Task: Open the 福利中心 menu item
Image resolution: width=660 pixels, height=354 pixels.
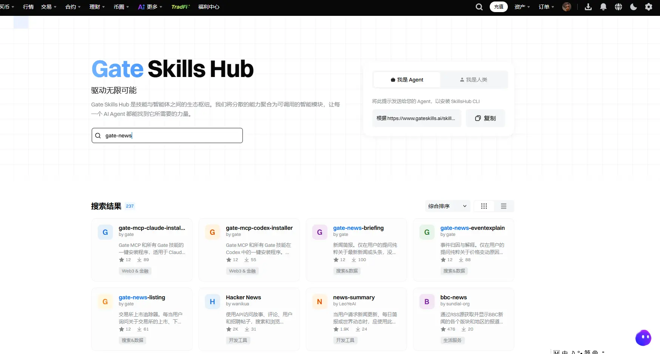Action: pos(209,7)
